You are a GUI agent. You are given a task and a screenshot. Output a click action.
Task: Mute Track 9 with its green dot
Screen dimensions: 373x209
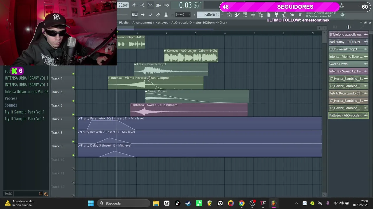[x=73, y=155]
